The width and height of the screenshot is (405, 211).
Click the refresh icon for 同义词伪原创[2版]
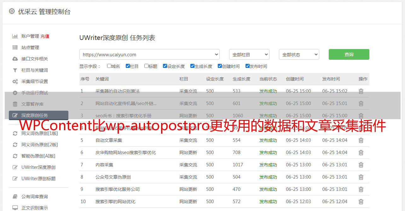15,145
